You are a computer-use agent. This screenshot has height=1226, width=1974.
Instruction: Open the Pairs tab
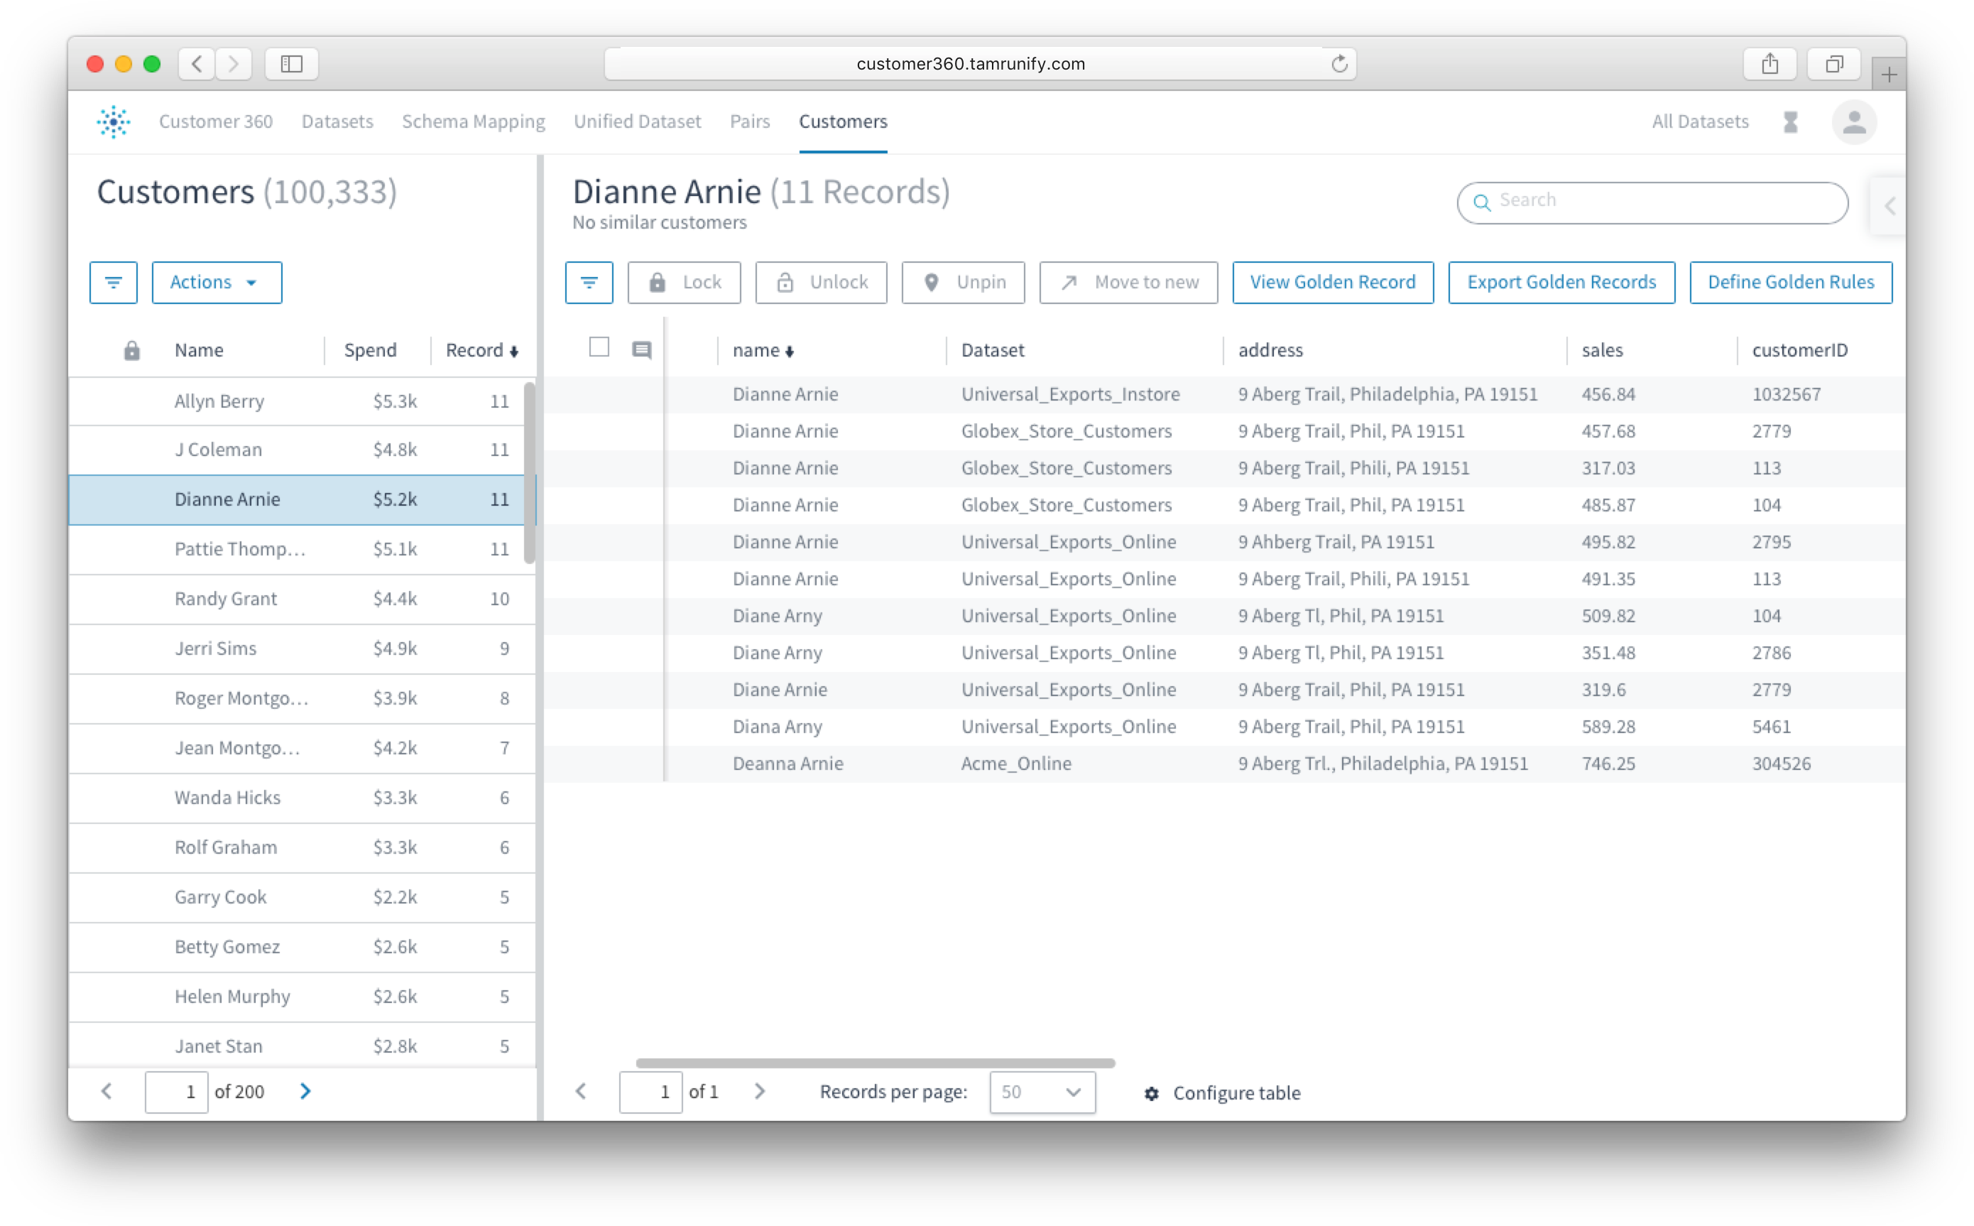[748, 121]
